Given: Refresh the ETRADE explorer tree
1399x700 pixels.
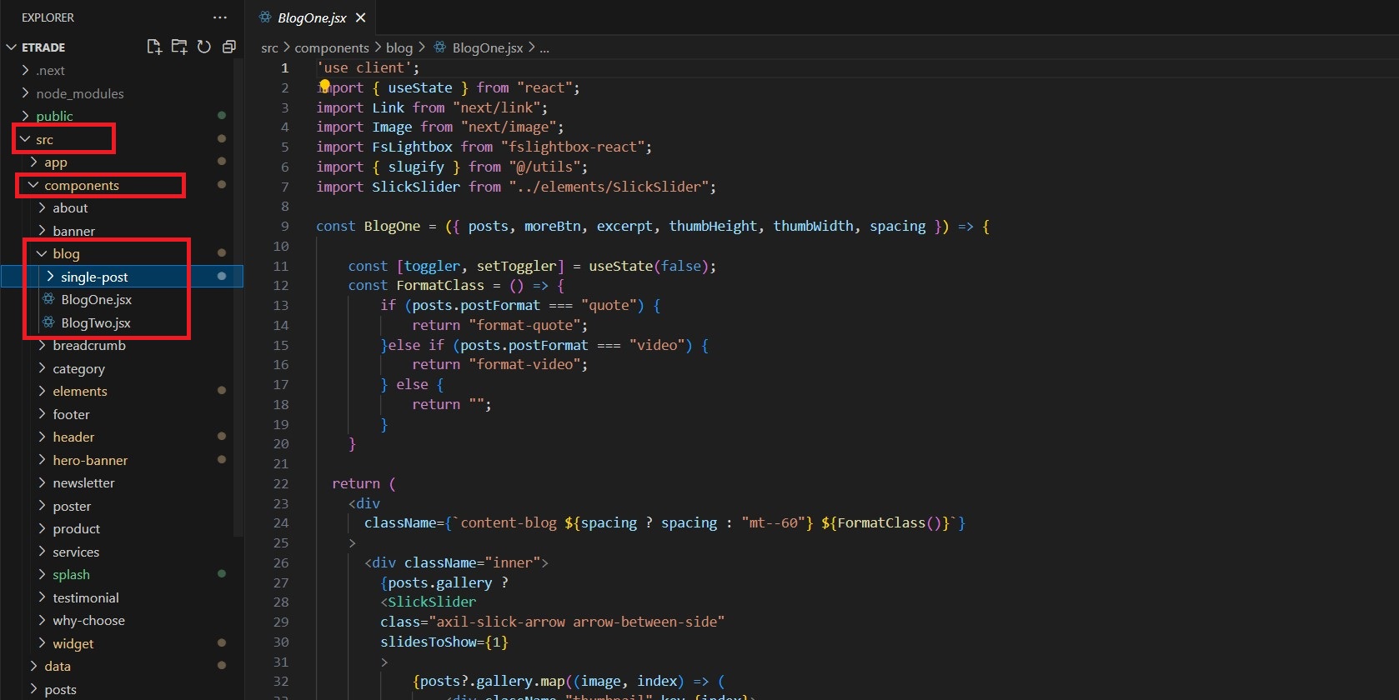Looking at the screenshot, I should 204,47.
